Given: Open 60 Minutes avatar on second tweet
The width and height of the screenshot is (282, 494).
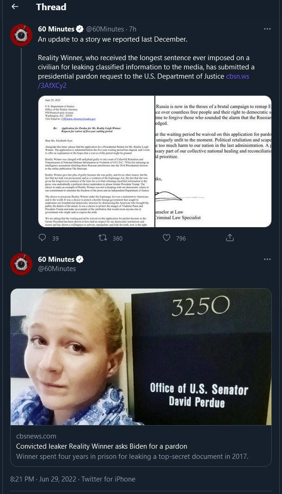Looking at the screenshot, I should (21, 264).
